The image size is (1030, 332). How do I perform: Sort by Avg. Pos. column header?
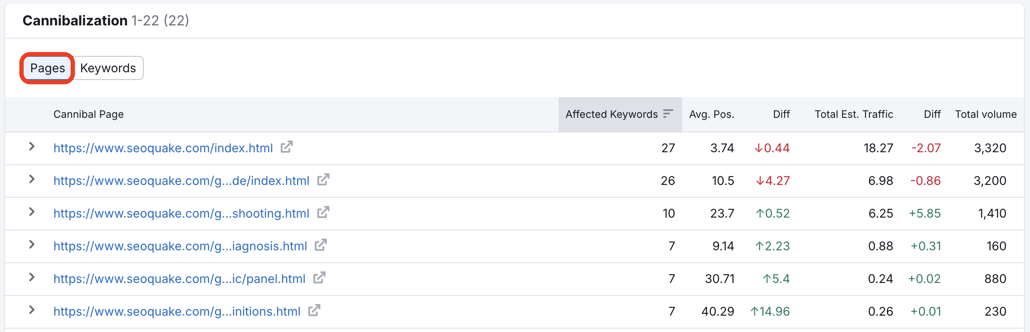pos(711,114)
